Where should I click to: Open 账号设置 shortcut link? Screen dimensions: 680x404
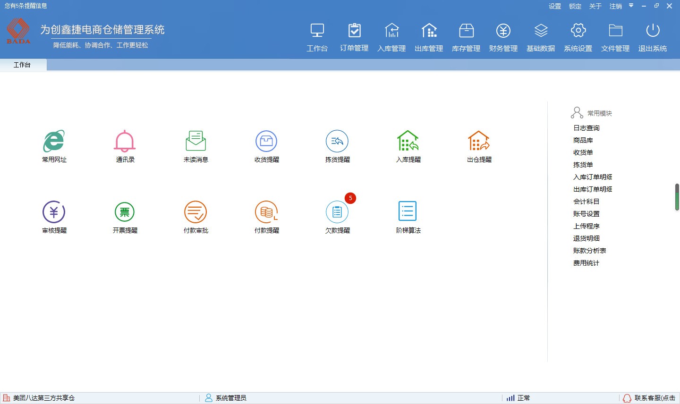click(586, 214)
